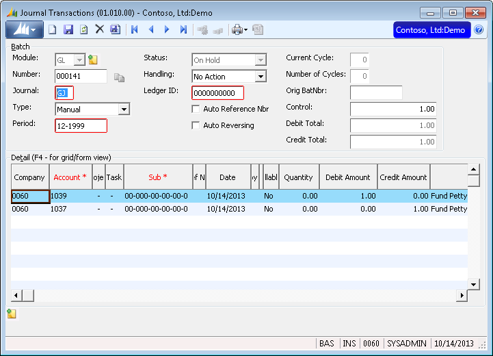
Task: Click the Date column header
Action: pyautogui.click(x=228, y=177)
